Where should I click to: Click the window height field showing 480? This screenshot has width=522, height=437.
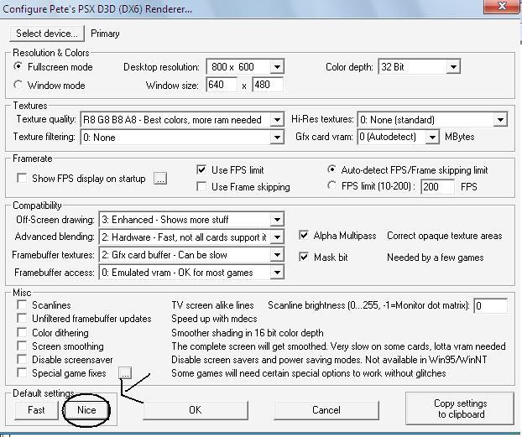pos(268,85)
